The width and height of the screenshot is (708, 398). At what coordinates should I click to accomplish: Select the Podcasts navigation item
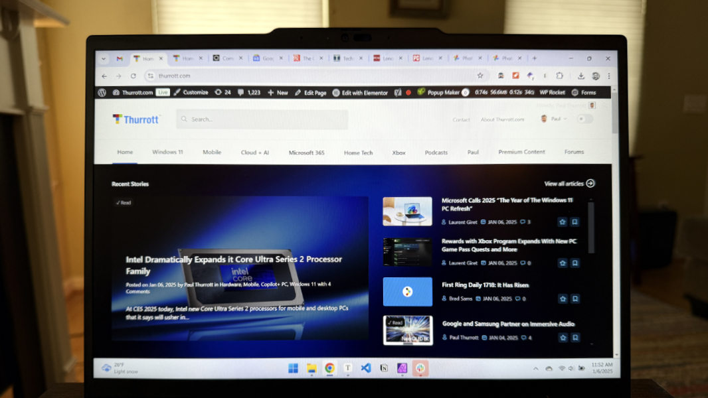click(x=436, y=153)
